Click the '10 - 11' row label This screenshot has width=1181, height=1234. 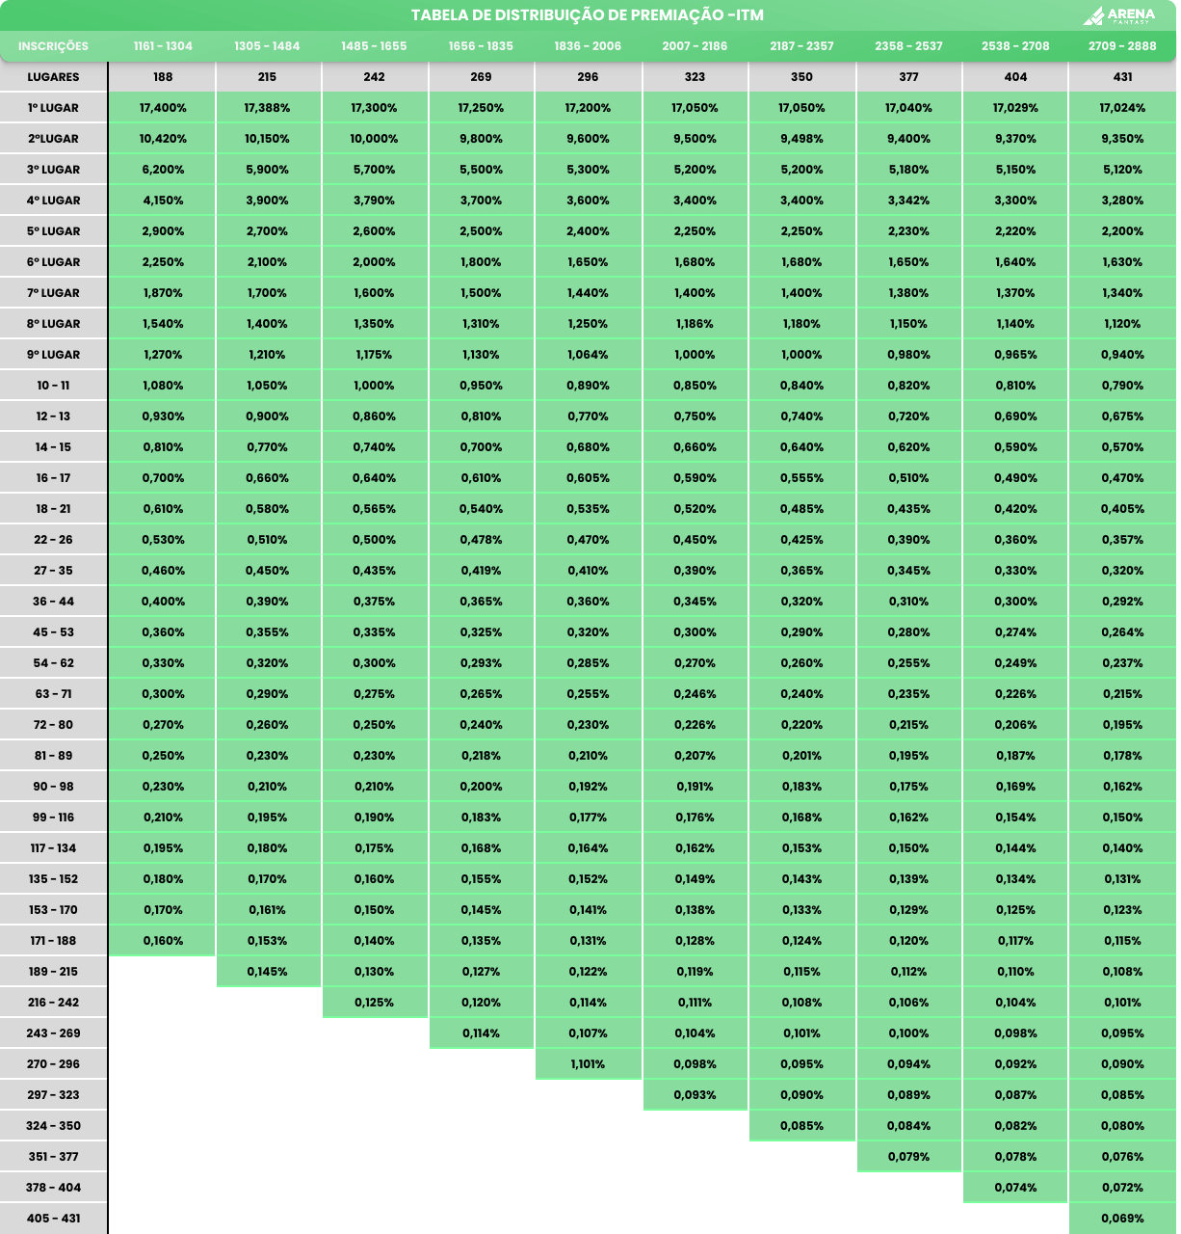(53, 386)
